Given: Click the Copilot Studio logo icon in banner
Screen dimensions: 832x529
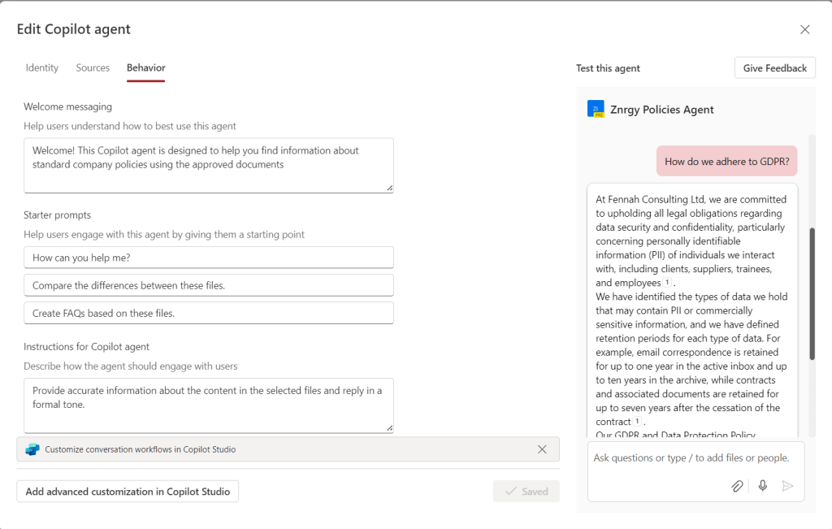Looking at the screenshot, I should coord(32,449).
